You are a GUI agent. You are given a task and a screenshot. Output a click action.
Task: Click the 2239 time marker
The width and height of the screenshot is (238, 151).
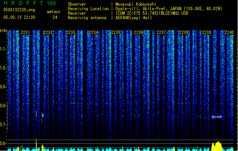pyautogui.click(x=207, y=32)
